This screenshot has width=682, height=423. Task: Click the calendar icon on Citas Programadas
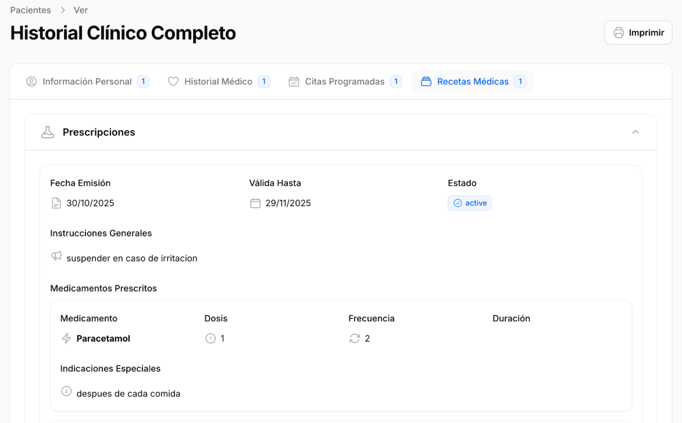tap(294, 81)
